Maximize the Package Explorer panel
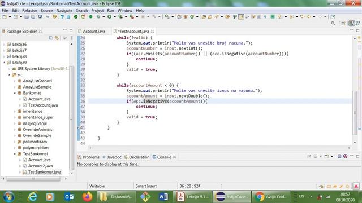 pyautogui.click(x=71, y=30)
